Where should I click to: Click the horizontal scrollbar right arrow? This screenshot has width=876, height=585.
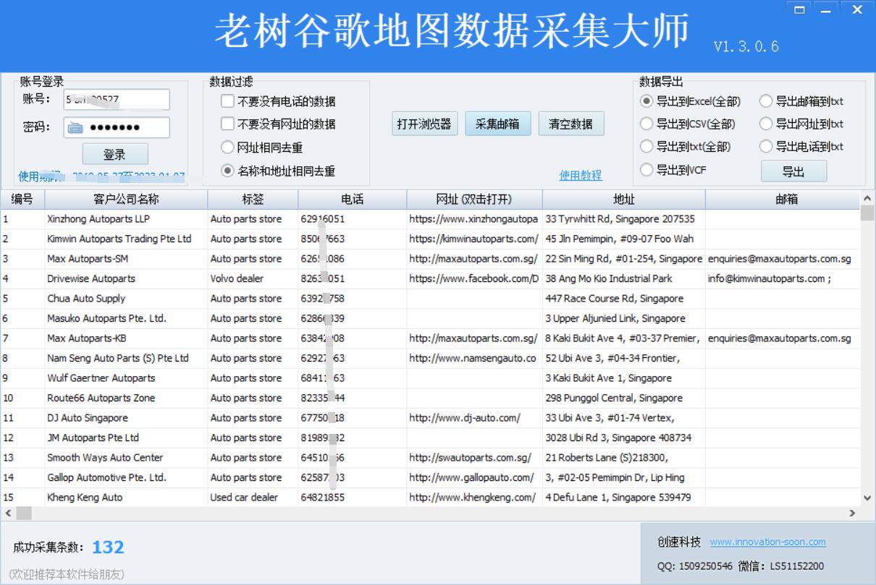[x=852, y=513]
